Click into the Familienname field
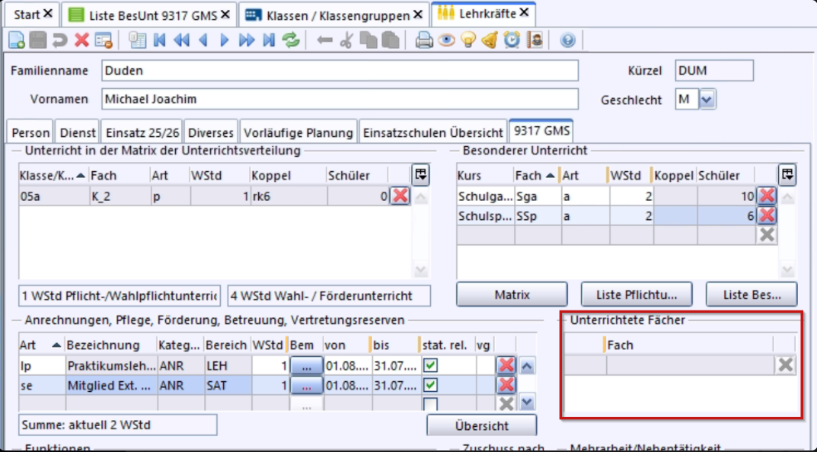 [x=339, y=71]
